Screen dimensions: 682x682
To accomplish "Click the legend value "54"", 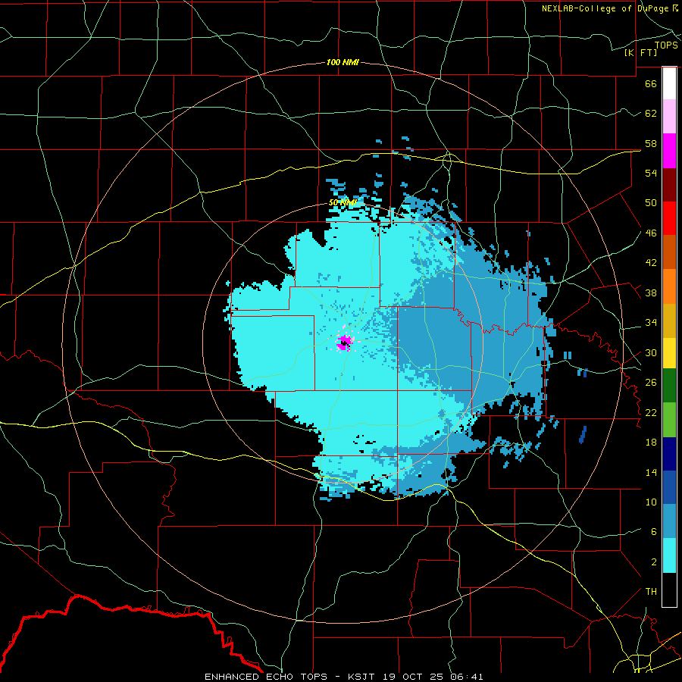I will coord(651,173).
